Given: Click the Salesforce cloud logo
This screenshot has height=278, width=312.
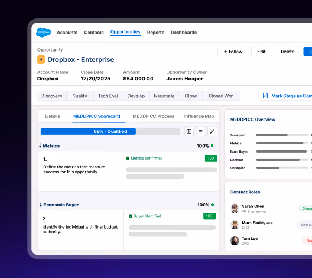Looking at the screenshot, I should (43, 33).
